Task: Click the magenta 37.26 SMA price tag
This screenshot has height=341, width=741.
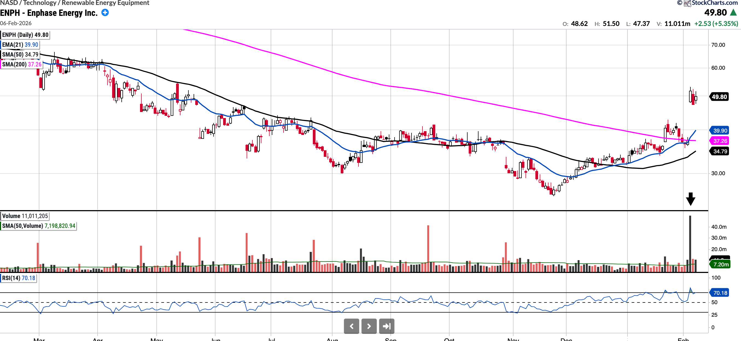Action: (x=720, y=141)
